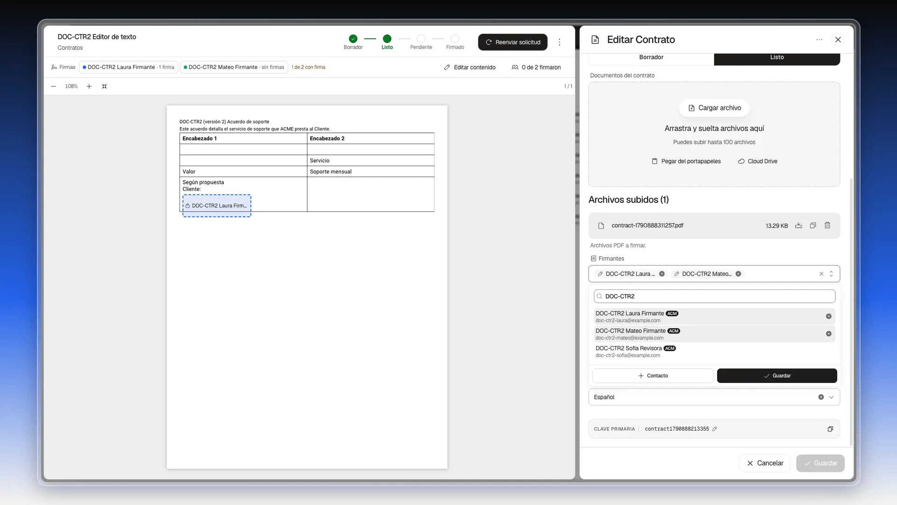Image resolution: width=897 pixels, height=505 pixels.
Task: Expand the Español language dropdown
Action: 831,397
